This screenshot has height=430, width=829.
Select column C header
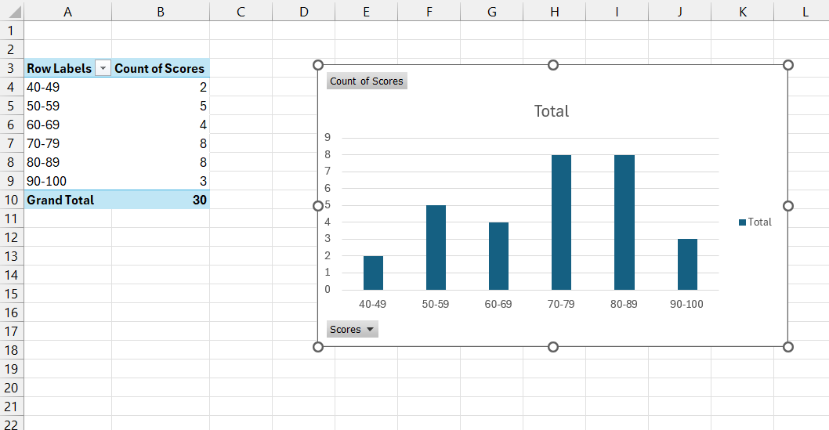coord(241,11)
